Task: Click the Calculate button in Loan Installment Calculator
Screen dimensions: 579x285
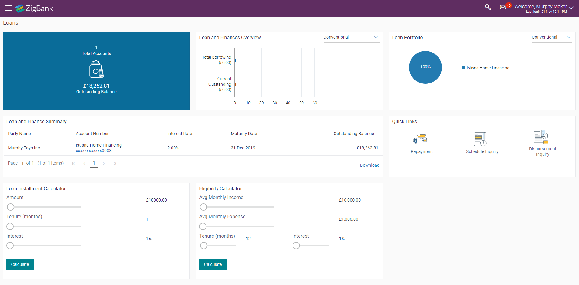Action: [20, 264]
